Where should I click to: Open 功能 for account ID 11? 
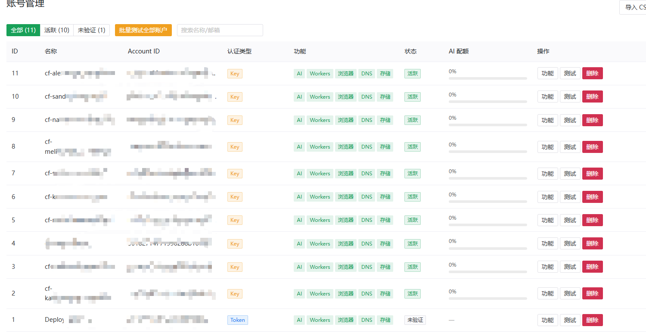(548, 73)
